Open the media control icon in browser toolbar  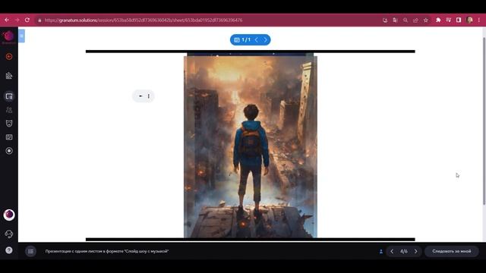(x=449, y=20)
